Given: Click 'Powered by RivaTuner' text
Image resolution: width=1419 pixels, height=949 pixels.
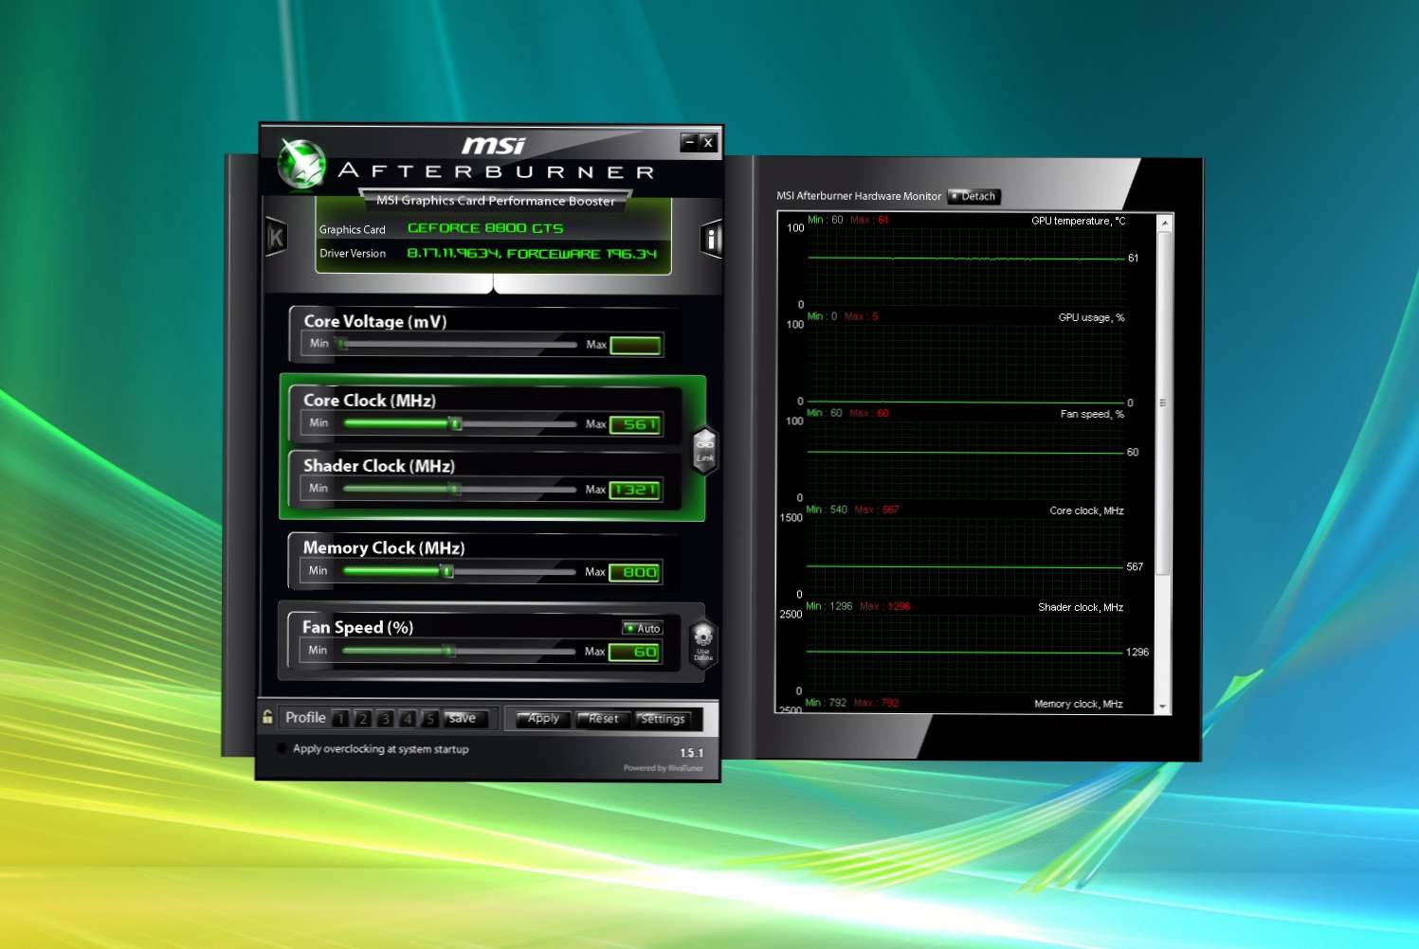Looking at the screenshot, I should pos(664,768).
